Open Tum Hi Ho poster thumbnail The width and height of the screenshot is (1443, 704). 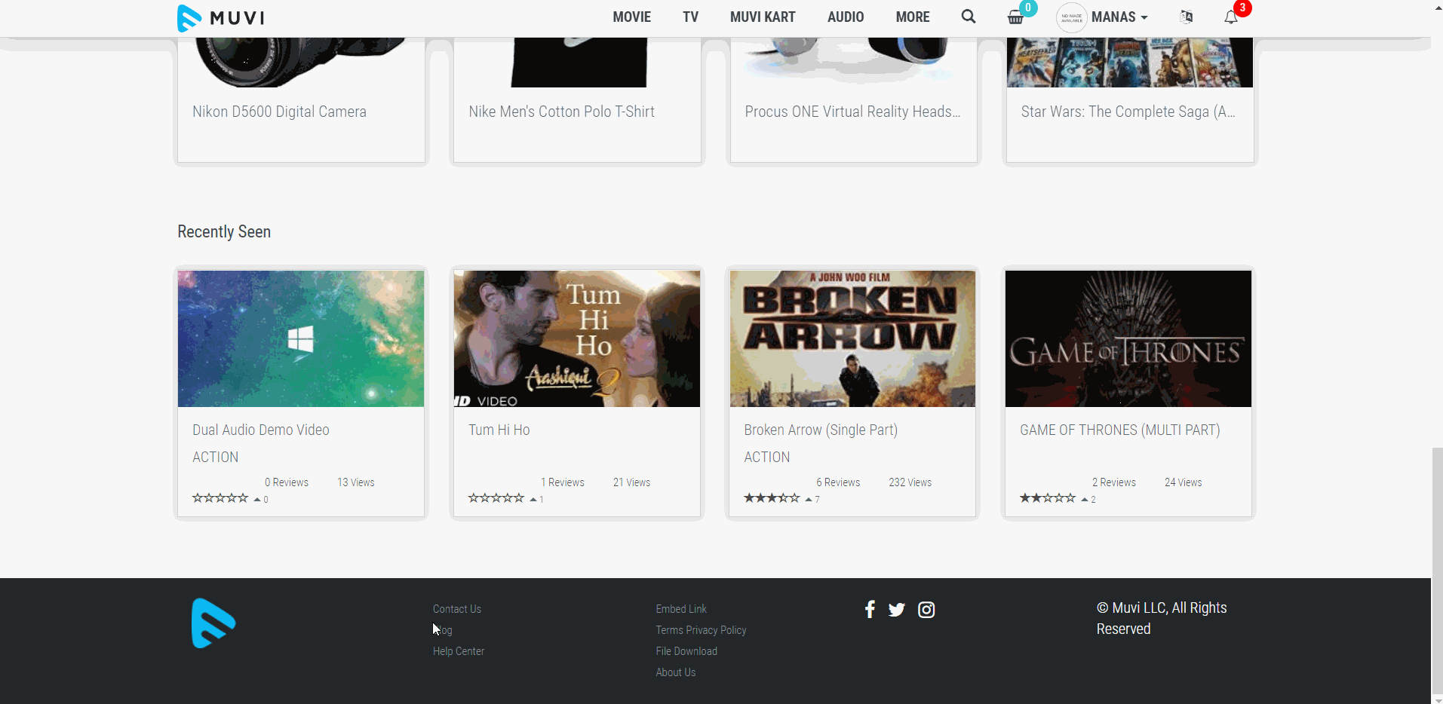click(x=577, y=338)
